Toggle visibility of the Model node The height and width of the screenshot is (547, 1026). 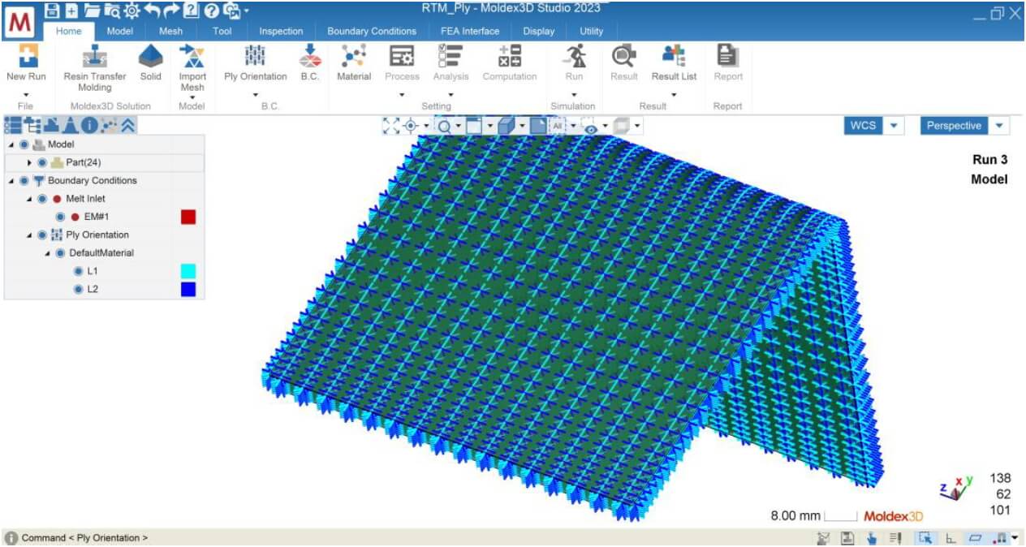24,144
